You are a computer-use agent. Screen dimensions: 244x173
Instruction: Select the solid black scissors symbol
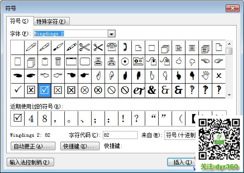coord(98,47)
